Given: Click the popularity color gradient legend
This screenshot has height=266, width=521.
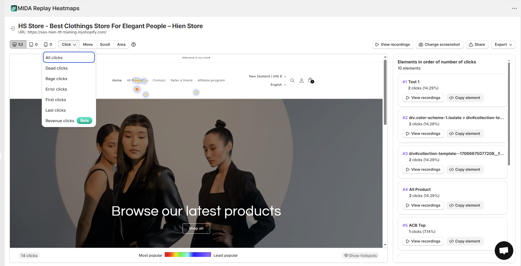Looking at the screenshot, I should tap(188, 255).
